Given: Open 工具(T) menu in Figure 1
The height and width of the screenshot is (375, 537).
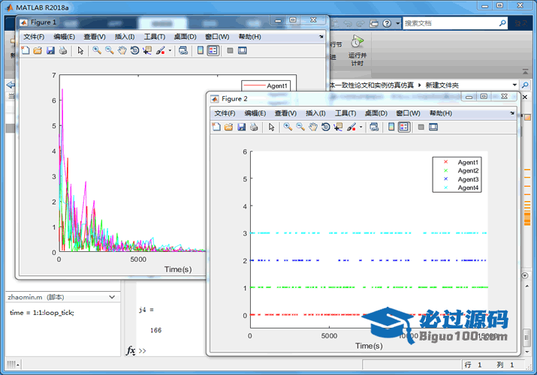Looking at the screenshot, I should [x=155, y=37].
